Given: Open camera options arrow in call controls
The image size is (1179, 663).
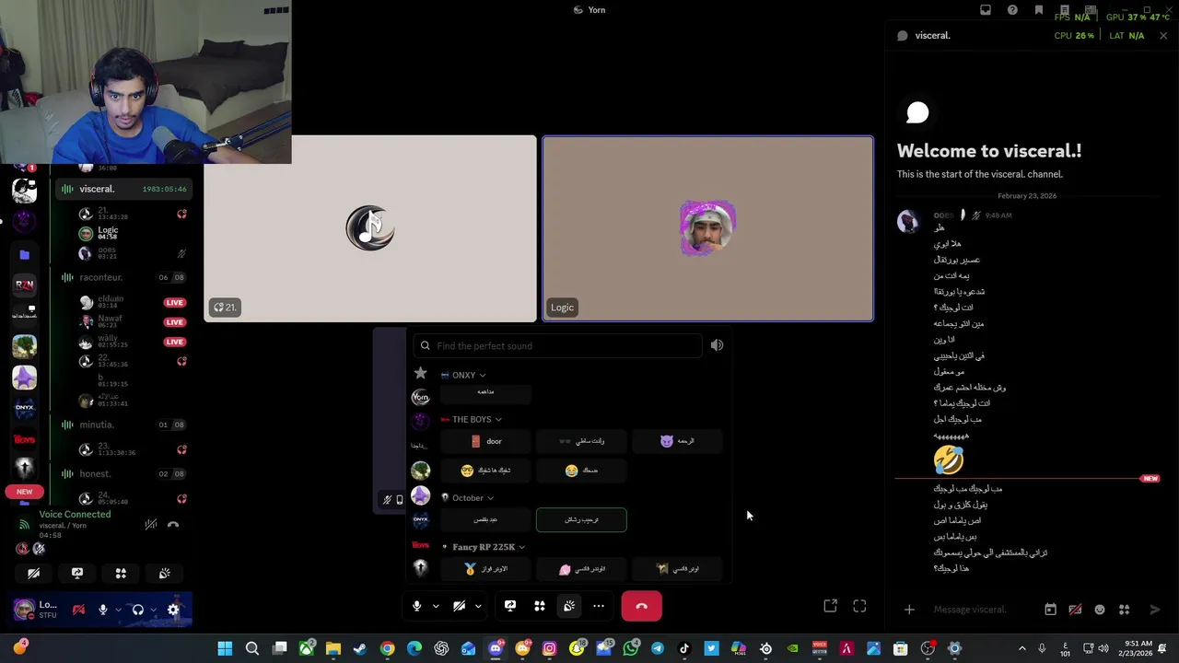Looking at the screenshot, I should pyautogui.click(x=478, y=606).
